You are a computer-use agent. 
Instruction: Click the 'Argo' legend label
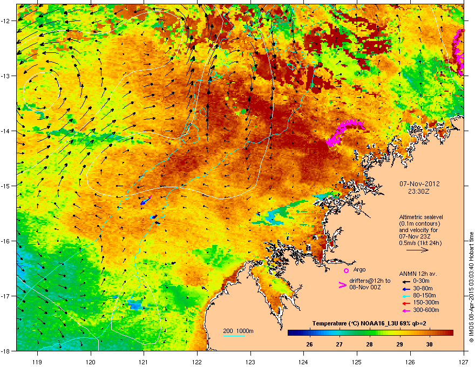tap(359, 269)
